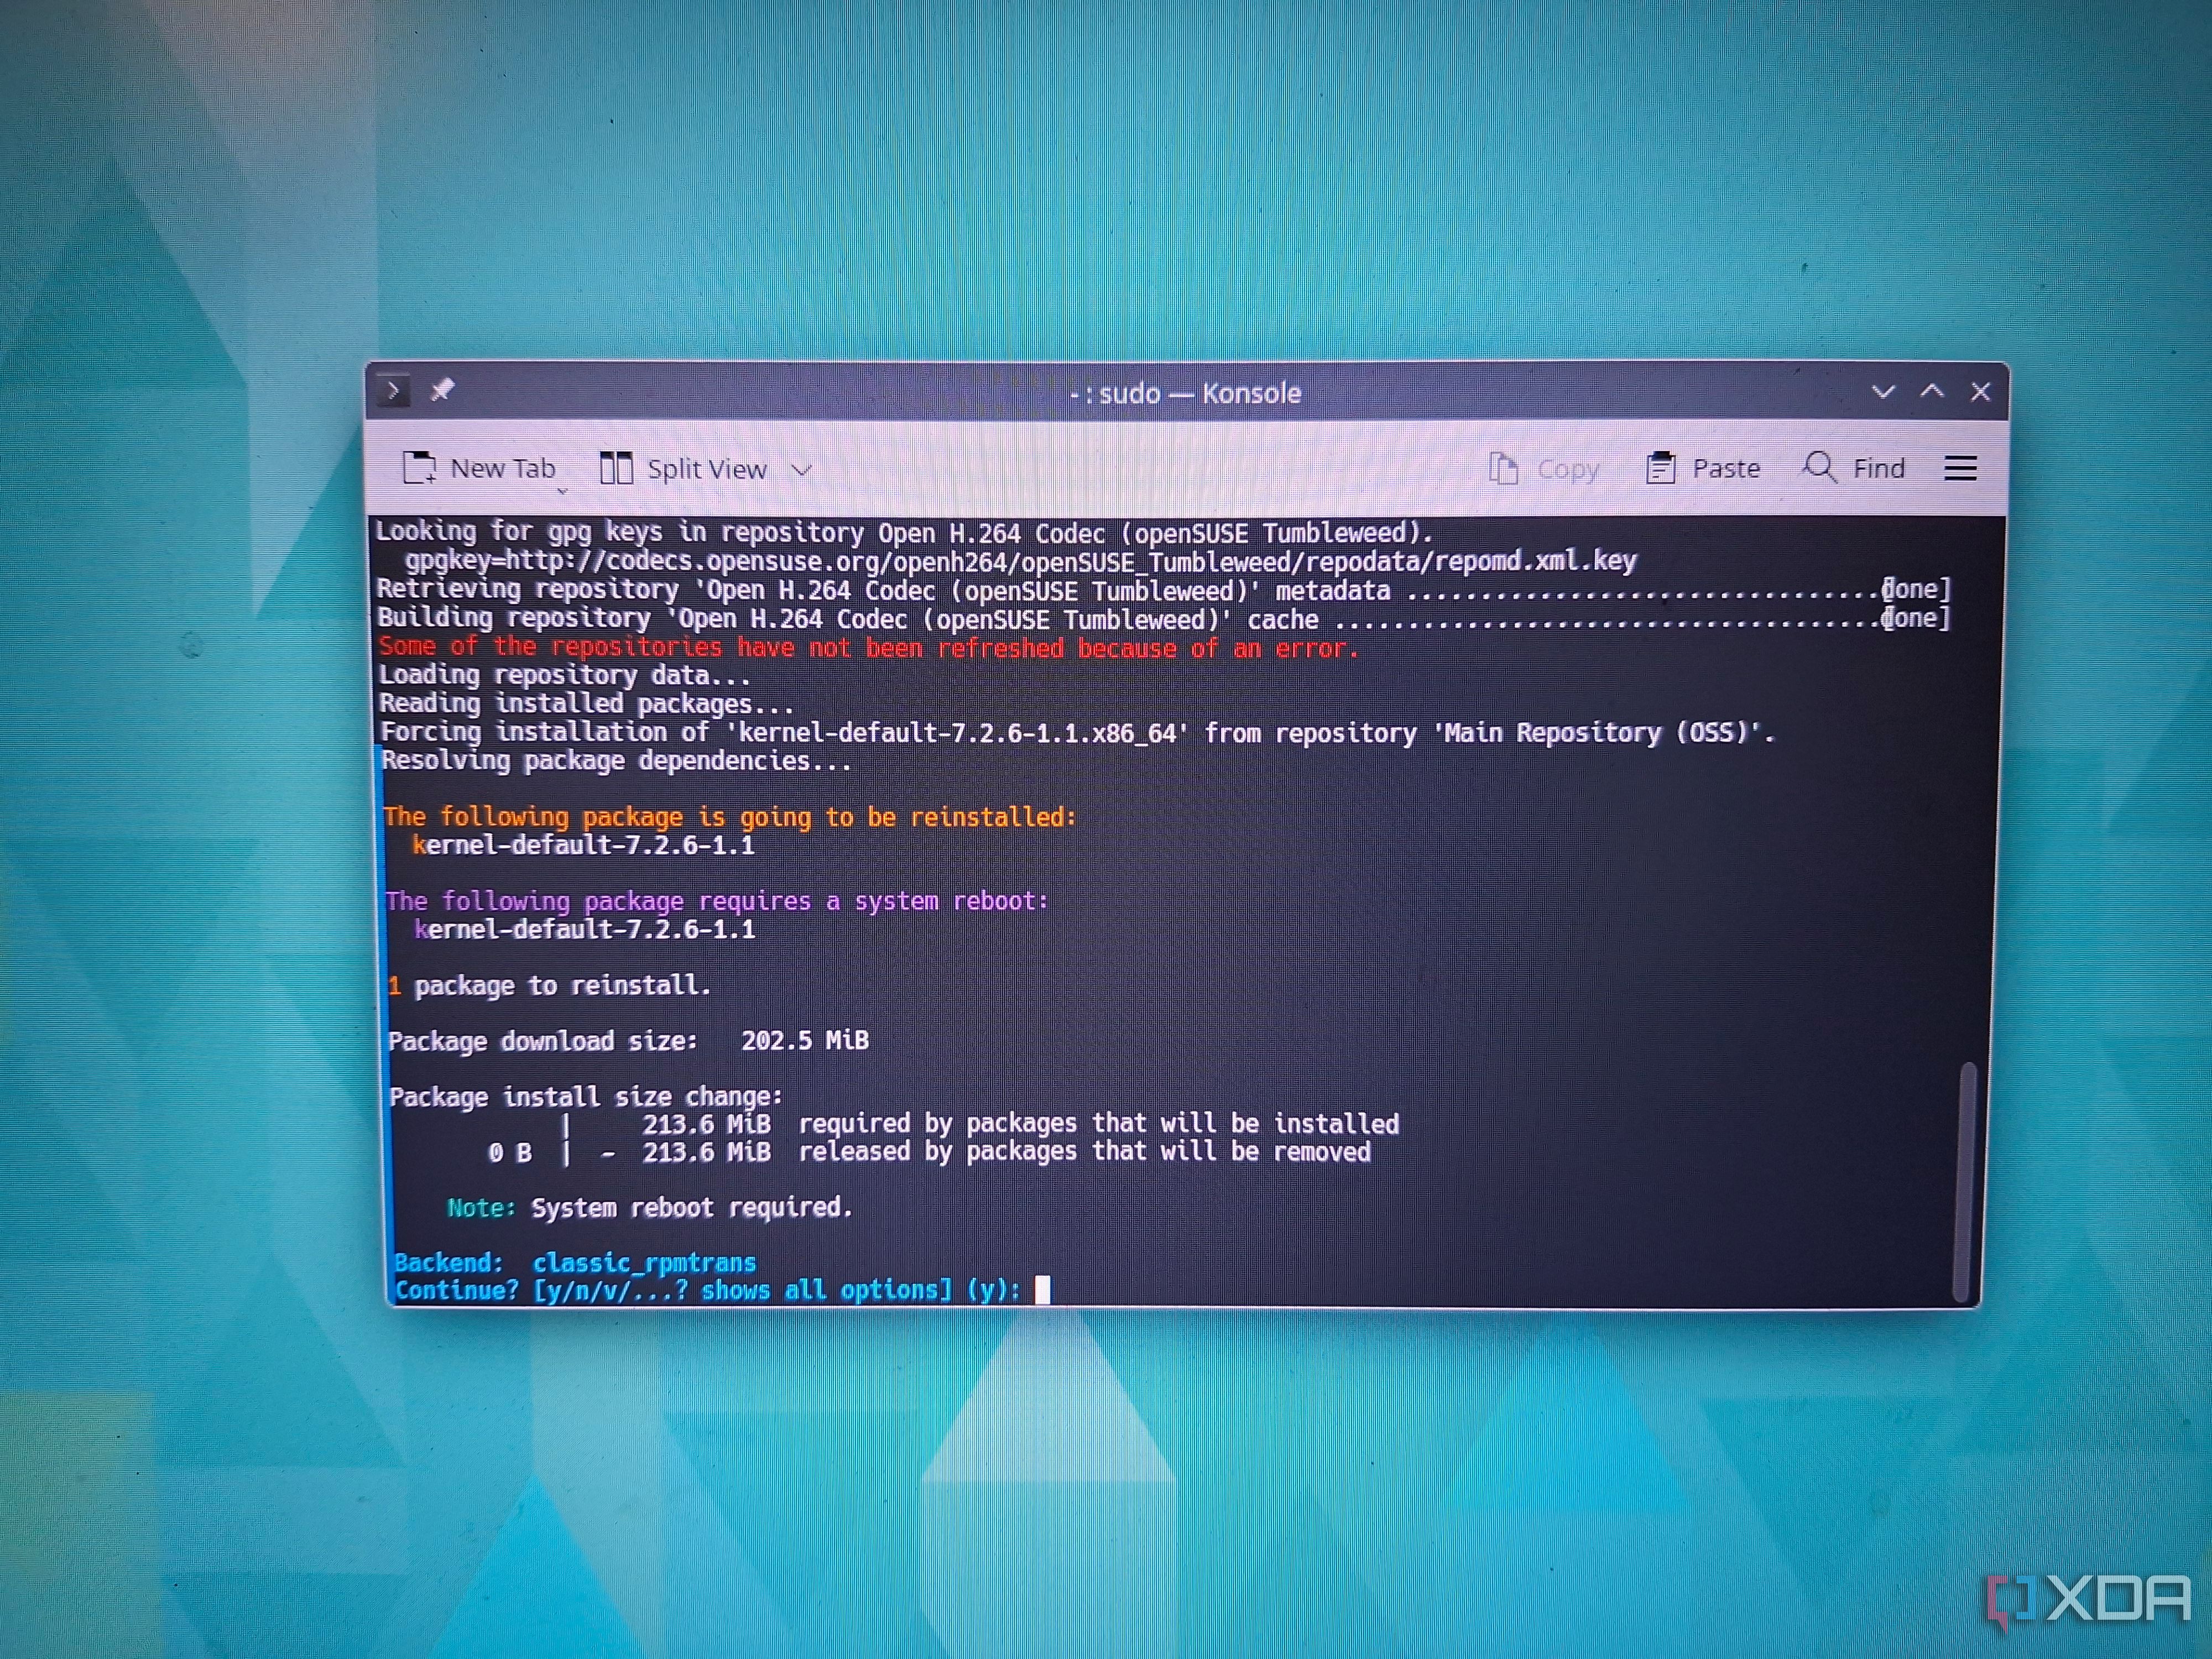Click '1 package to reinstall.' line

point(549,986)
